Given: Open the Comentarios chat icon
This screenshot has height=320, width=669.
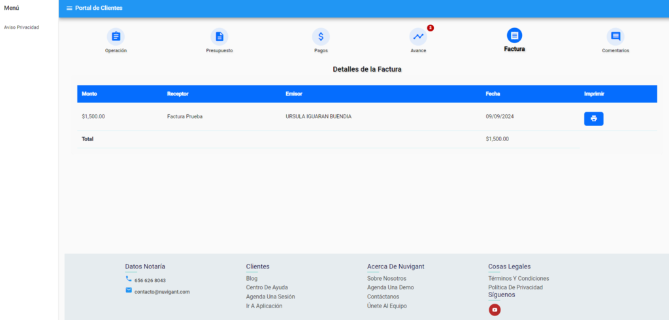Looking at the screenshot, I should click(615, 37).
